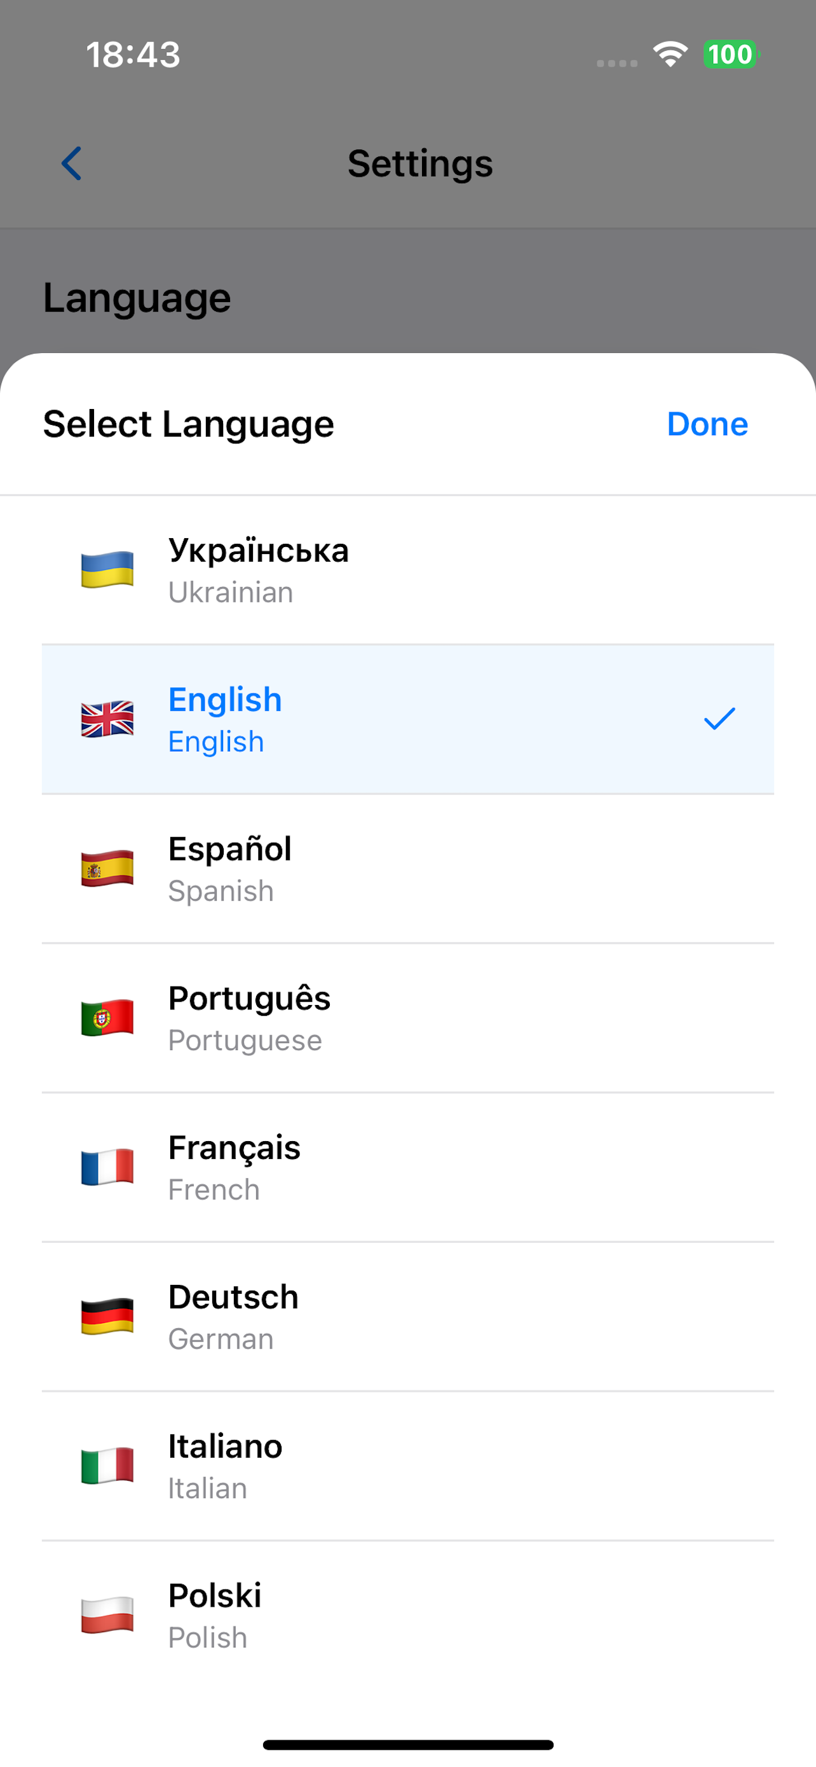Tap the Portuguese flag icon
This screenshot has width=816, height=1767.
pos(107,1017)
